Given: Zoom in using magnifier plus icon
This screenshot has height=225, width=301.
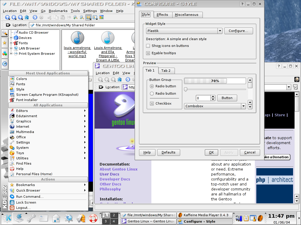Looking at the screenshot, I should click(x=76, y=17).
